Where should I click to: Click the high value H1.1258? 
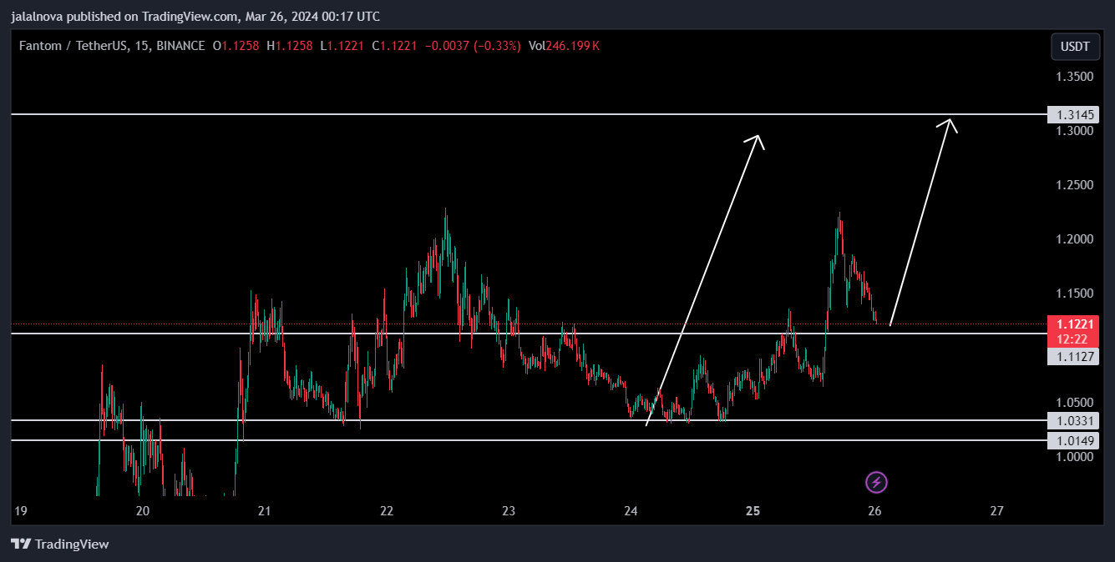[290, 46]
